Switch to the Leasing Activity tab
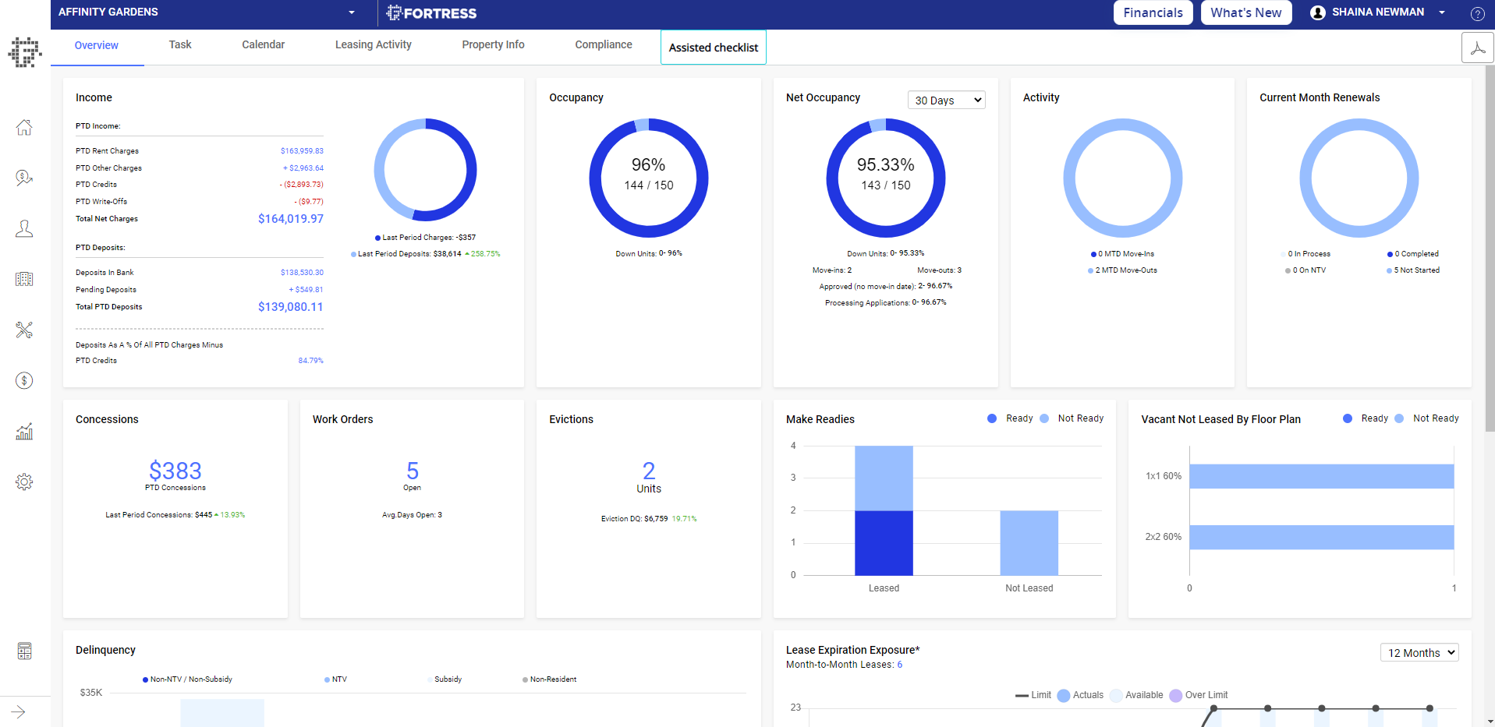Screen dimensions: 1495x727 (374, 44)
